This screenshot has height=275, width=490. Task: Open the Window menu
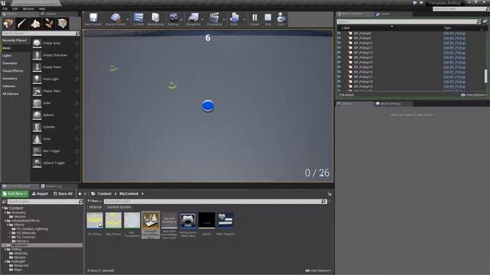[28, 8]
